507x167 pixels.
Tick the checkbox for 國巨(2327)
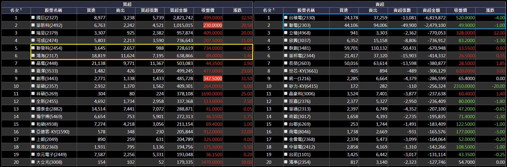(x=33, y=17)
